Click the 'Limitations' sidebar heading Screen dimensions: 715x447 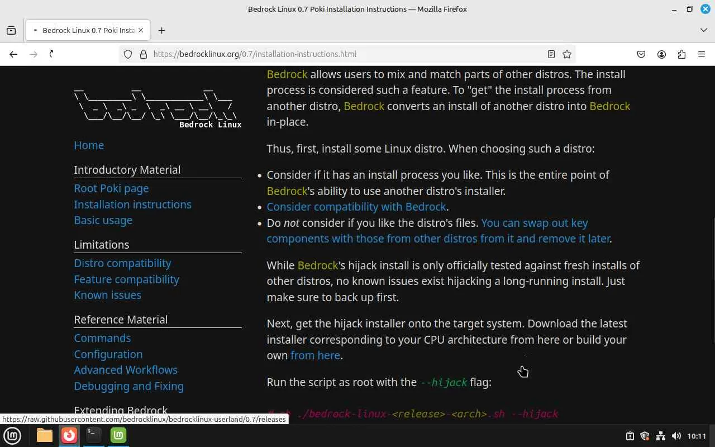(x=102, y=245)
